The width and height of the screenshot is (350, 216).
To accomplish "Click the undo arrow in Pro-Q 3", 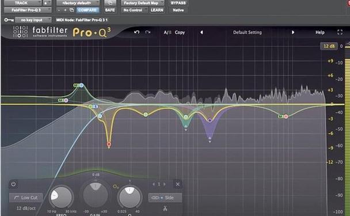I will coord(136,32).
